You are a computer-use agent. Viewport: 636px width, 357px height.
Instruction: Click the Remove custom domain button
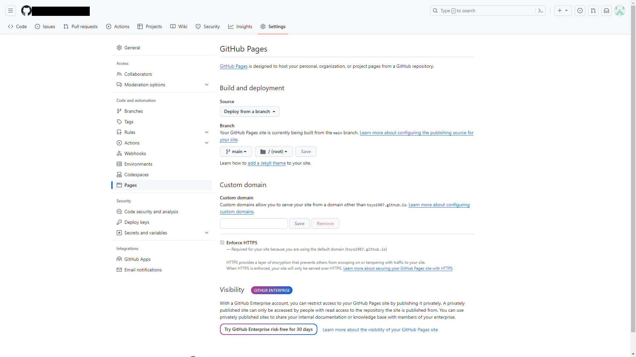pyautogui.click(x=325, y=223)
